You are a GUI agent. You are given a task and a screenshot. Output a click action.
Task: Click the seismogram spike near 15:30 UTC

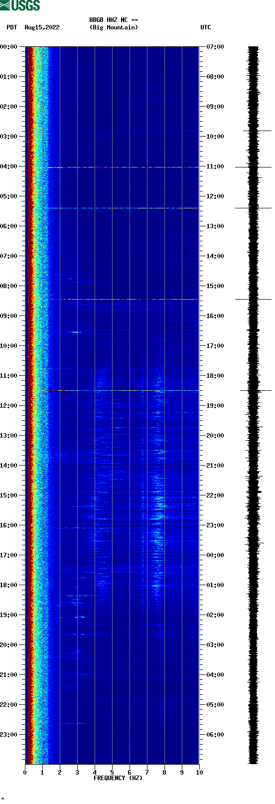(253, 299)
